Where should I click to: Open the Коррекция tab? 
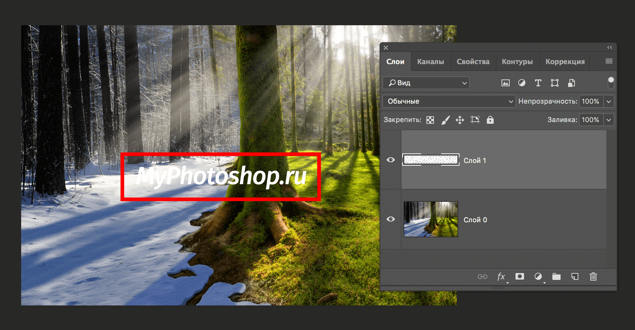tap(565, 62)
